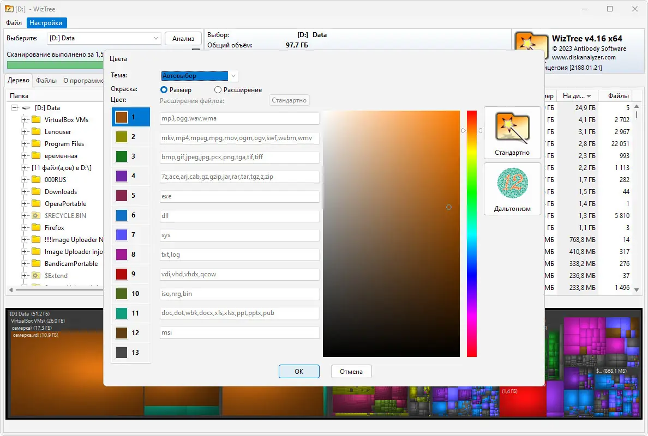Choose the Расширение coloring radio button
648x436 pixels.
pyautogui.click(x=218, y=89)
